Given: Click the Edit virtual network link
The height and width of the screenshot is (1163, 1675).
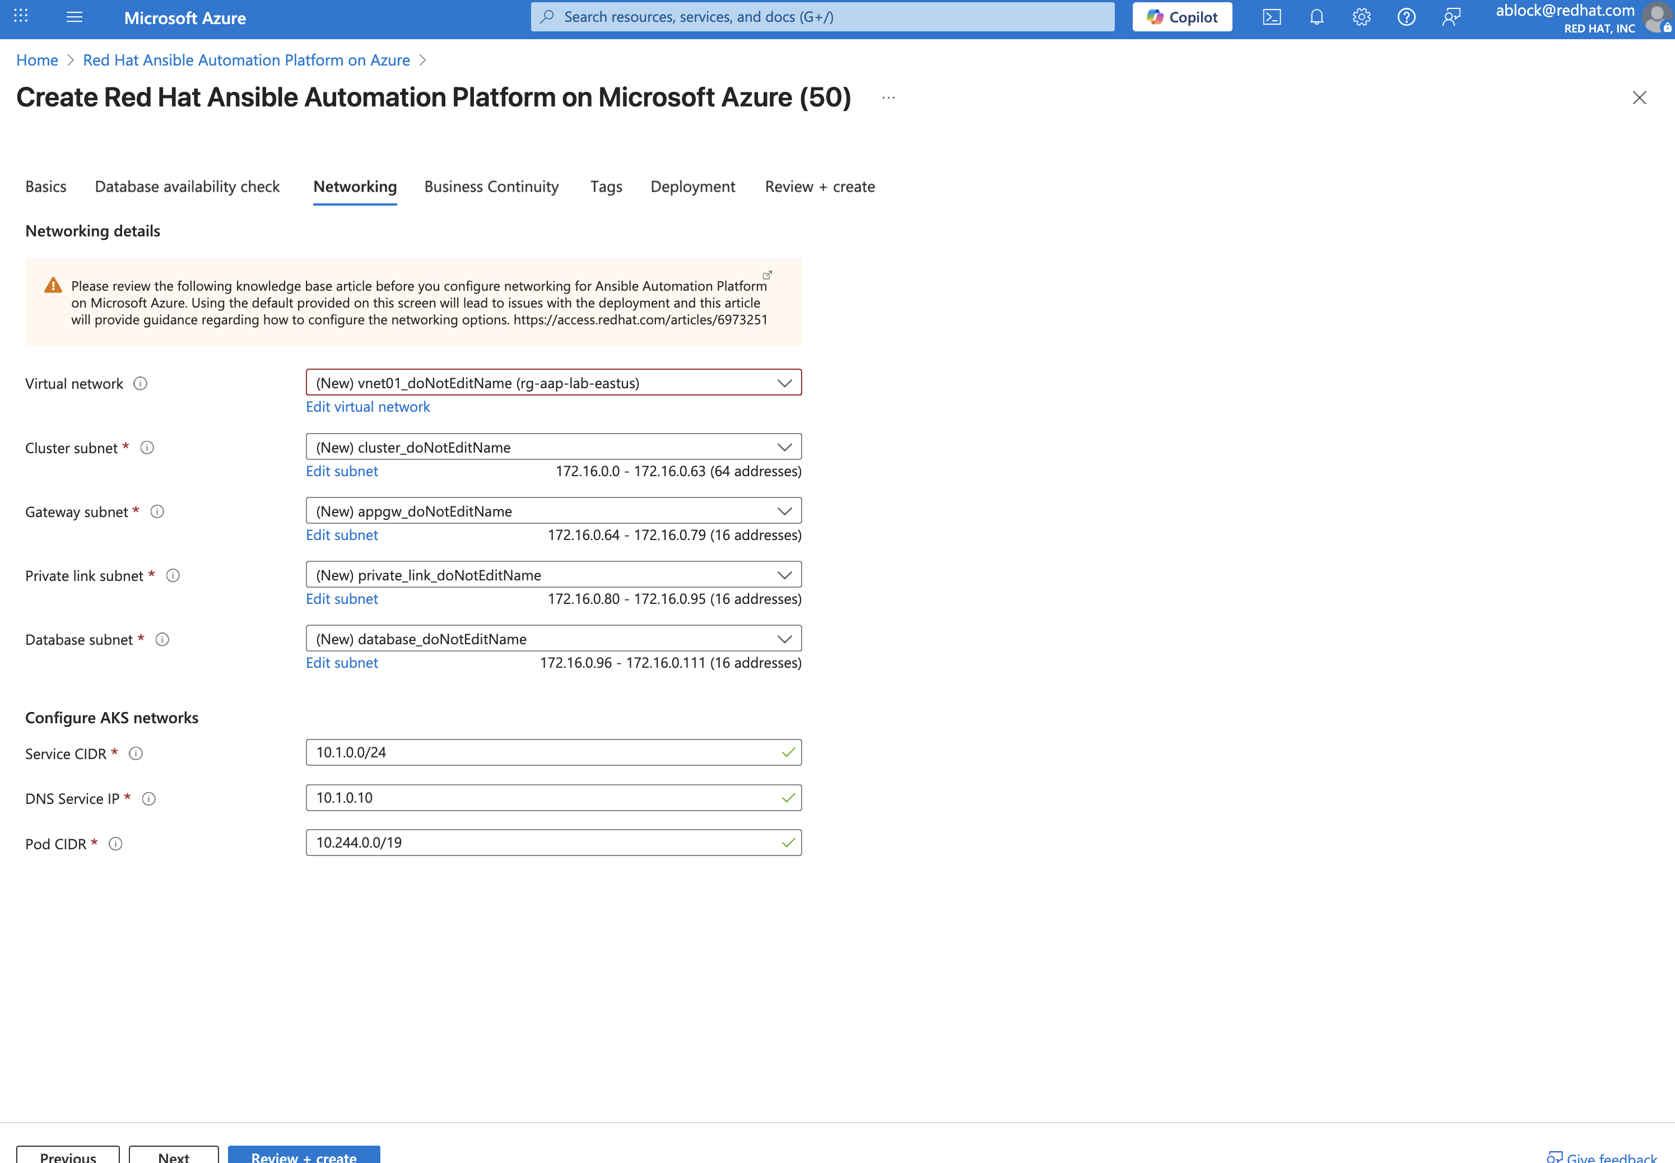Looking at the screenshot, I should tap(367, 407).
